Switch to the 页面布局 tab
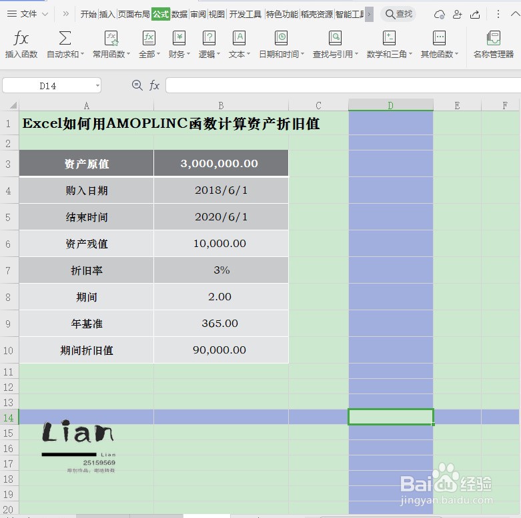 click(134, 14)
